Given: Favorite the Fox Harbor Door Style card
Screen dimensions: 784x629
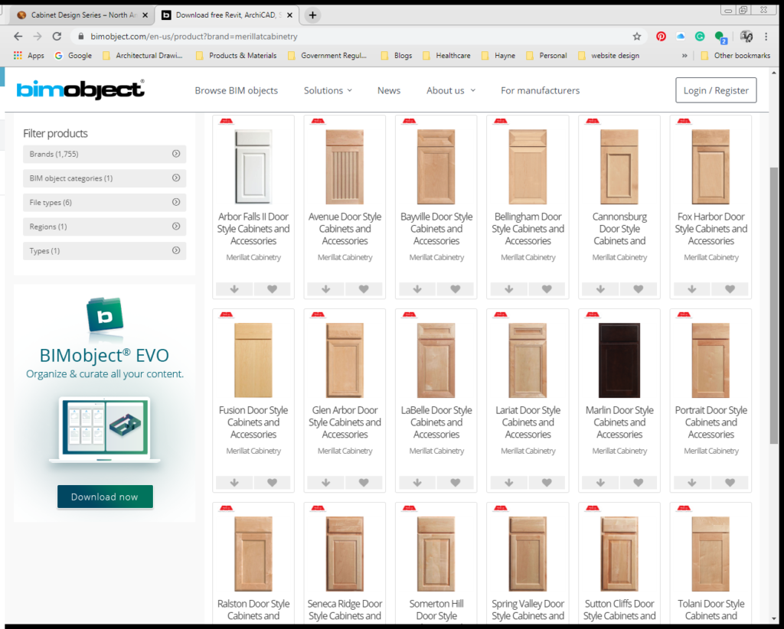Looking at the screenshot, I should pos(730,288).
